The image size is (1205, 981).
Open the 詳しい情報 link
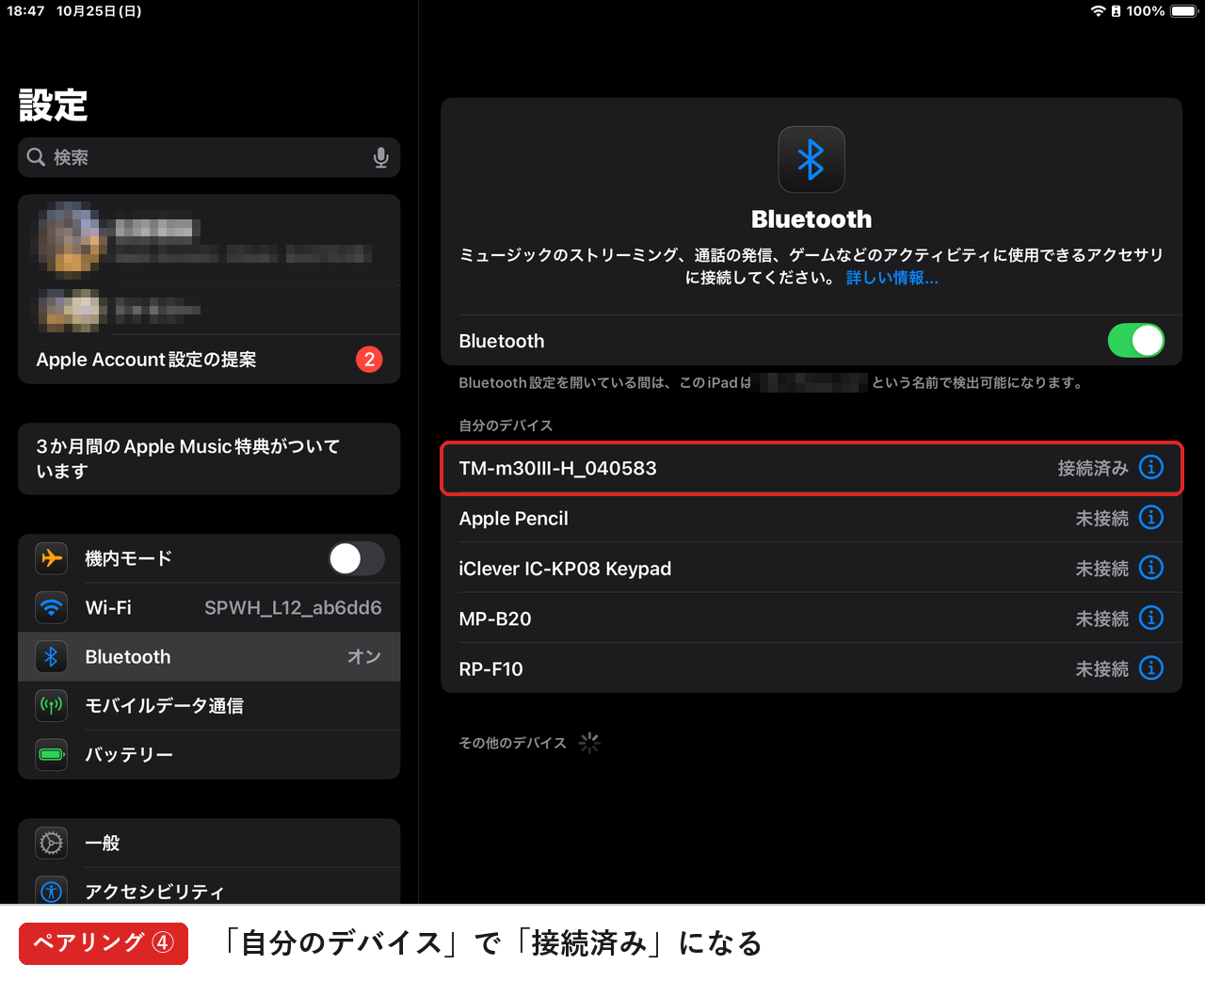pyautogui.click(x=892, y=278)
